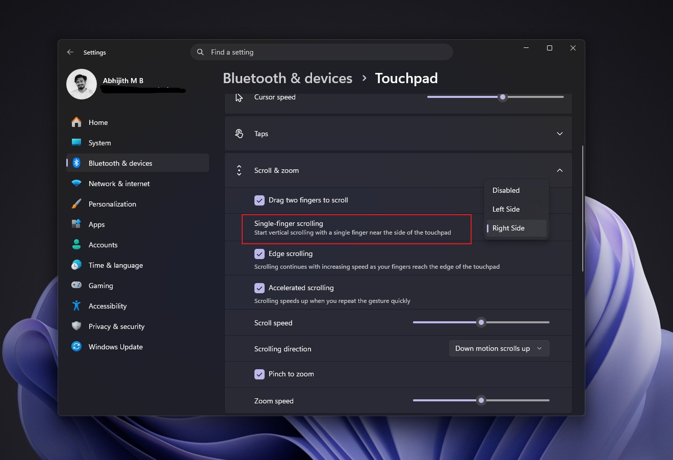673x460 pixels.
Task: Collapse the Scroll & zoom chevron
Action: (x=560, y=170)
